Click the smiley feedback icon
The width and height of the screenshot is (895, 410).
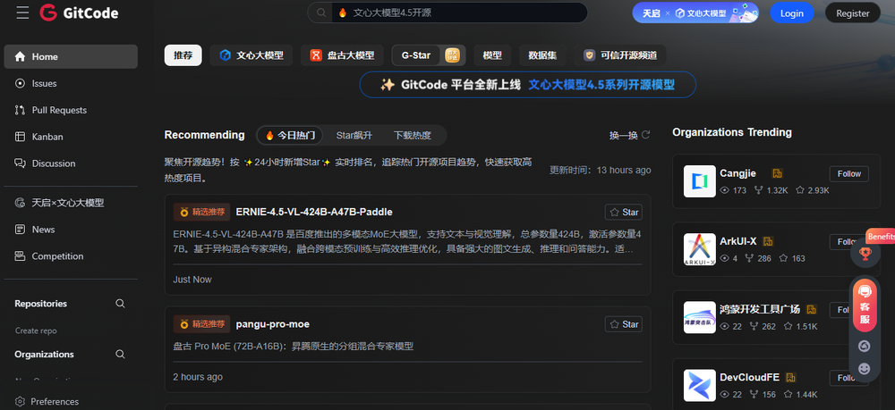(865, 369)
